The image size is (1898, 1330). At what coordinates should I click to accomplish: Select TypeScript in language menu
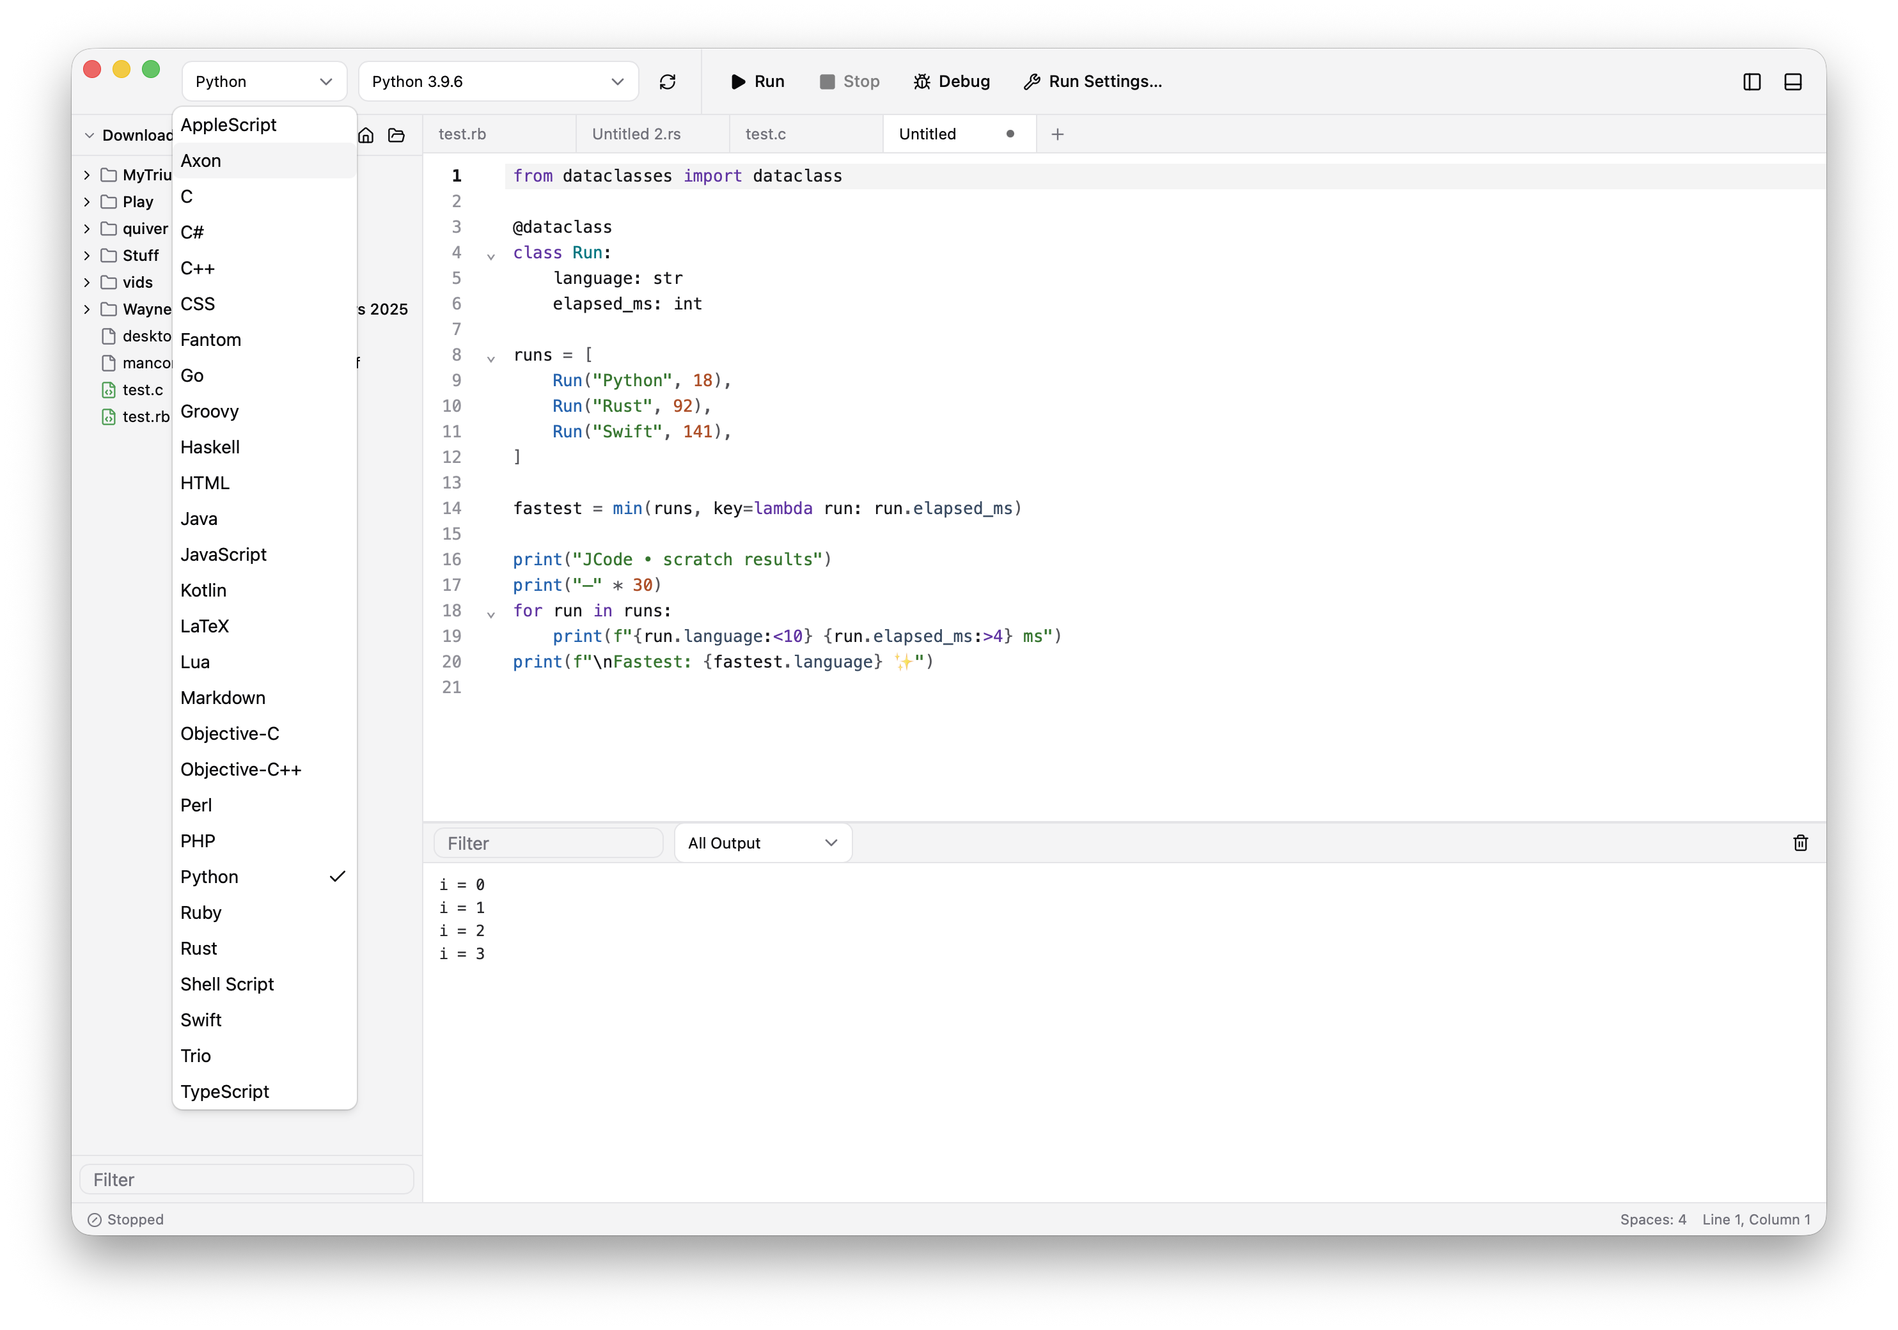click(265, 1092)
